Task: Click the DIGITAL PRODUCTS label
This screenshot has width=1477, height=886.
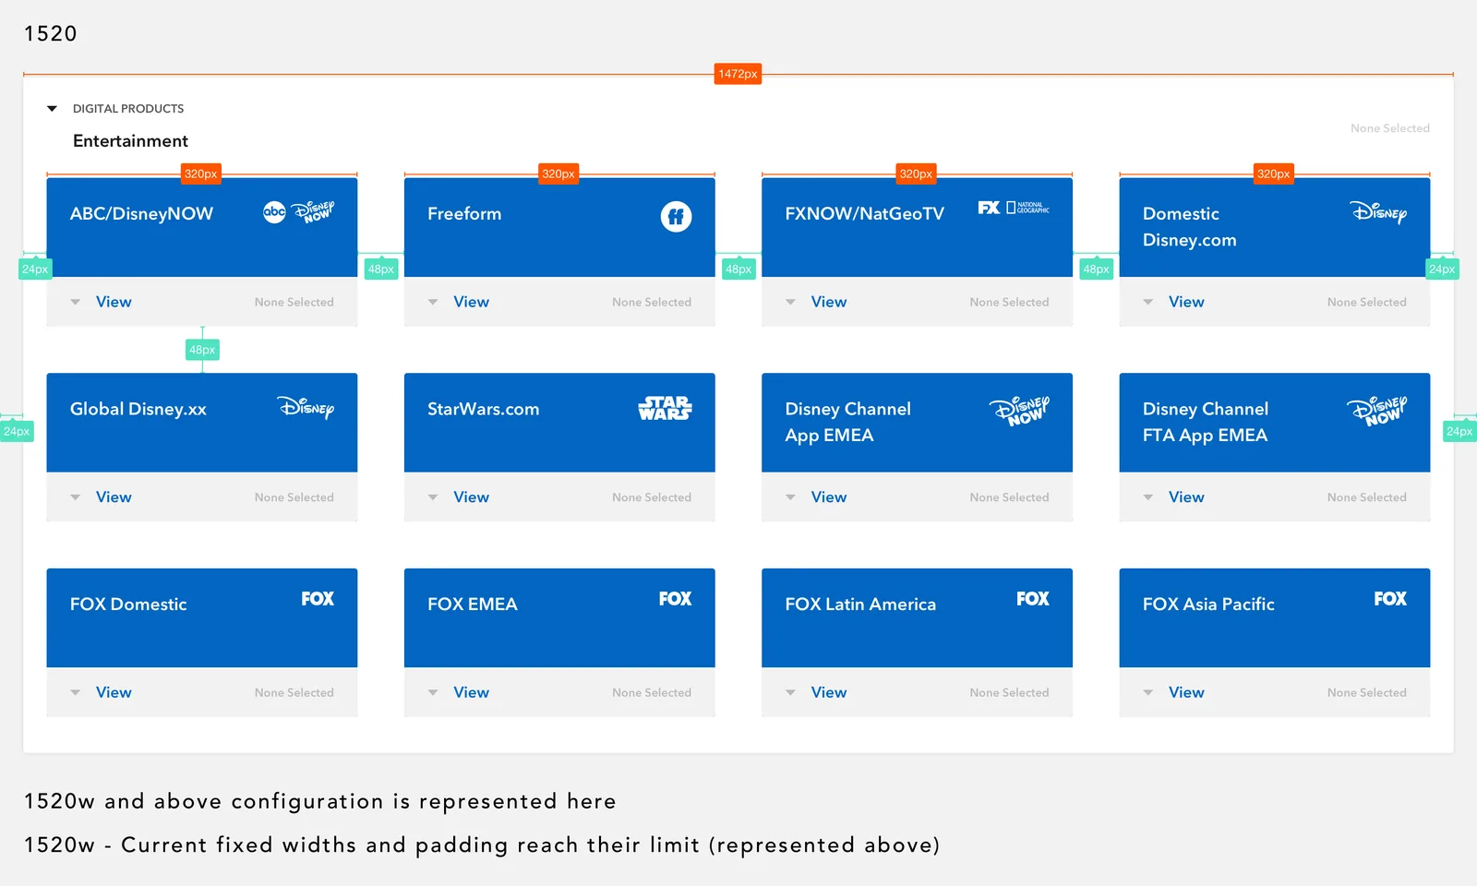Action: coord(128,109)
